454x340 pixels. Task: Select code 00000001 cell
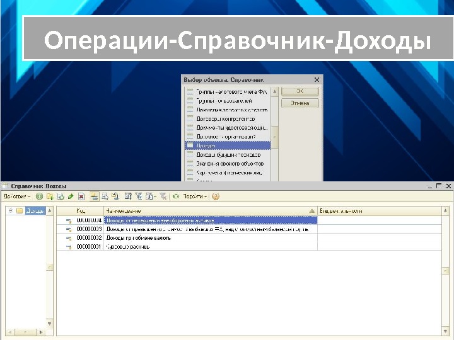point(89,247)
